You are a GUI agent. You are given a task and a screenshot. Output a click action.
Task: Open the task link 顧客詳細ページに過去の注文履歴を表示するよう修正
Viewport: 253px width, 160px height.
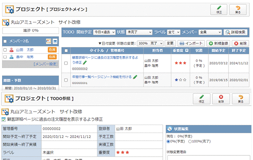(105, 60)
